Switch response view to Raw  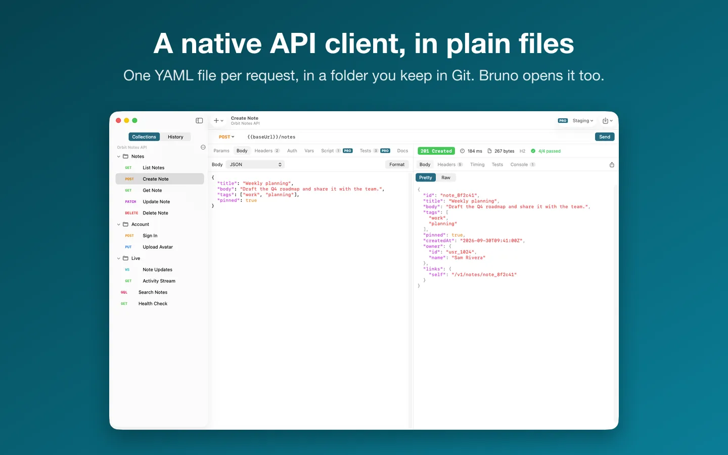coord(446,177)
